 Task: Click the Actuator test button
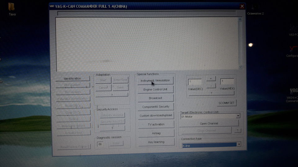click(x=74, y=133)
